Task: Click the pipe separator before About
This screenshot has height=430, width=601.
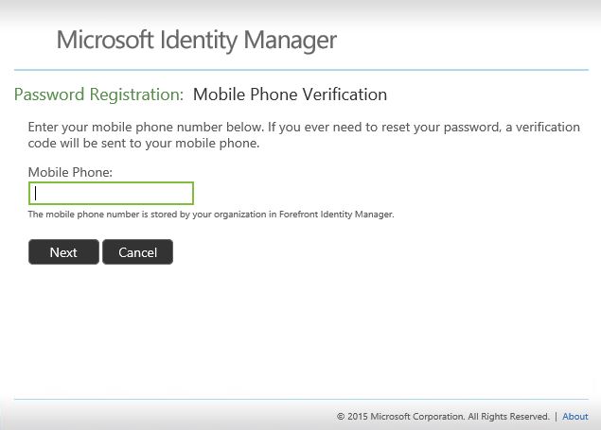Action: click(556, 416)
